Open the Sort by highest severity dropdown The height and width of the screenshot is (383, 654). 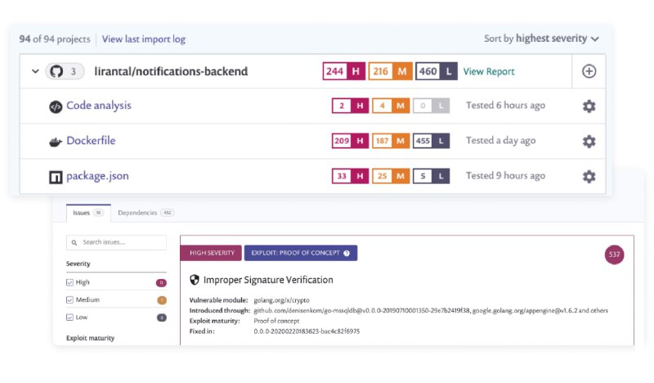541,38
